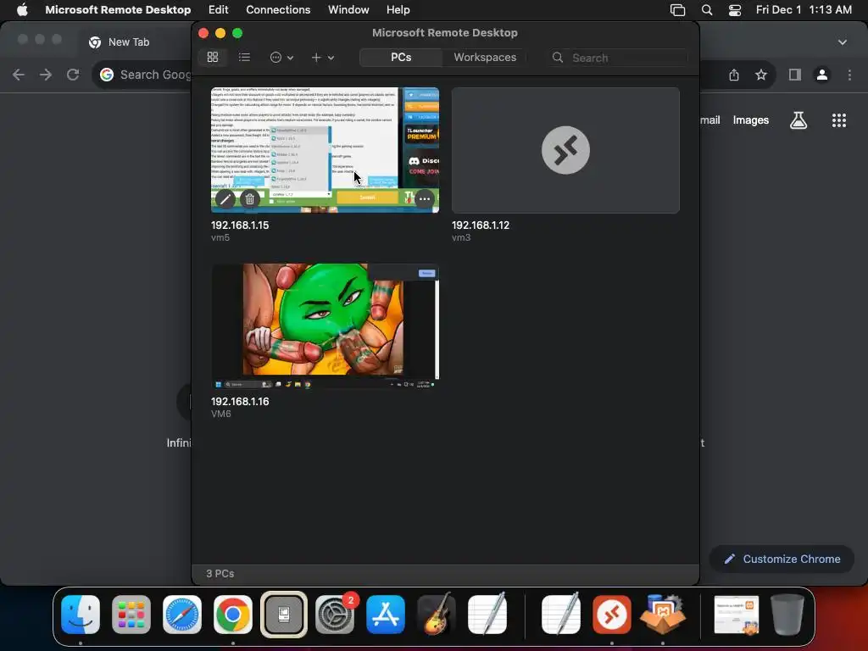The height and width of the screenshot is (651, 868).
Task: Open the 192.168.1.16 VM6 thumbnail
Action: (325, 326)
